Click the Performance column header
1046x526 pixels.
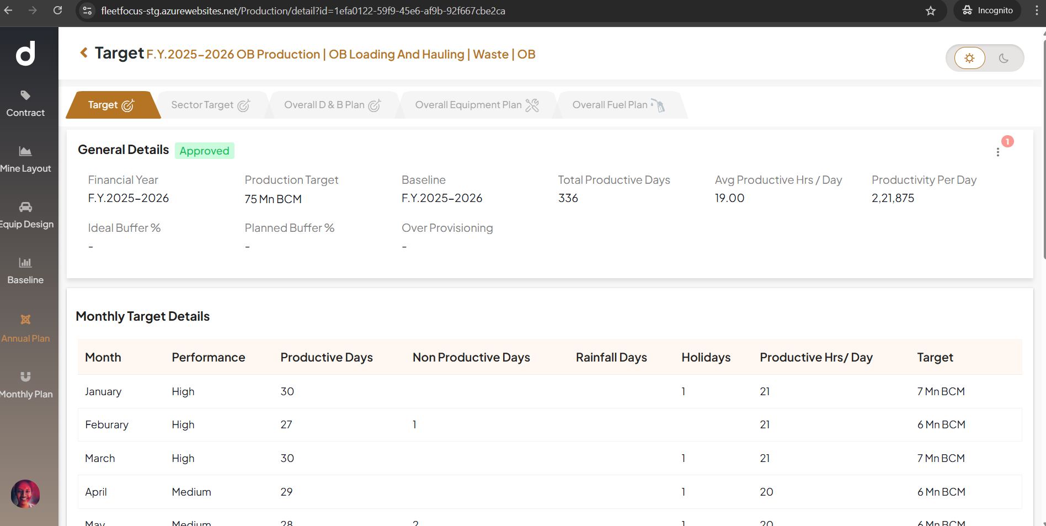coord(209,357)
